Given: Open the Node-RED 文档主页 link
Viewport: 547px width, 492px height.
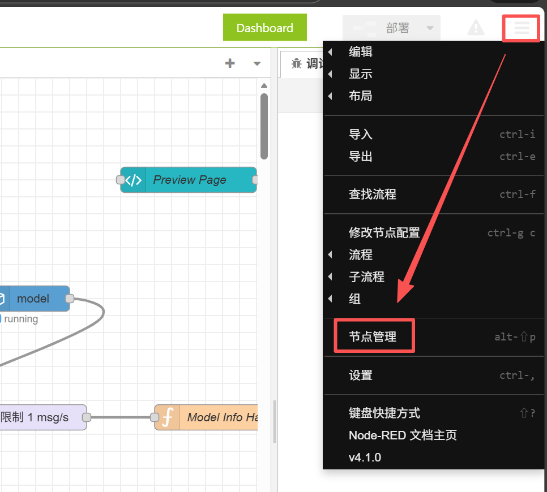Looking at the screenshot, I should pyautogui.click(x=403, y=435).
